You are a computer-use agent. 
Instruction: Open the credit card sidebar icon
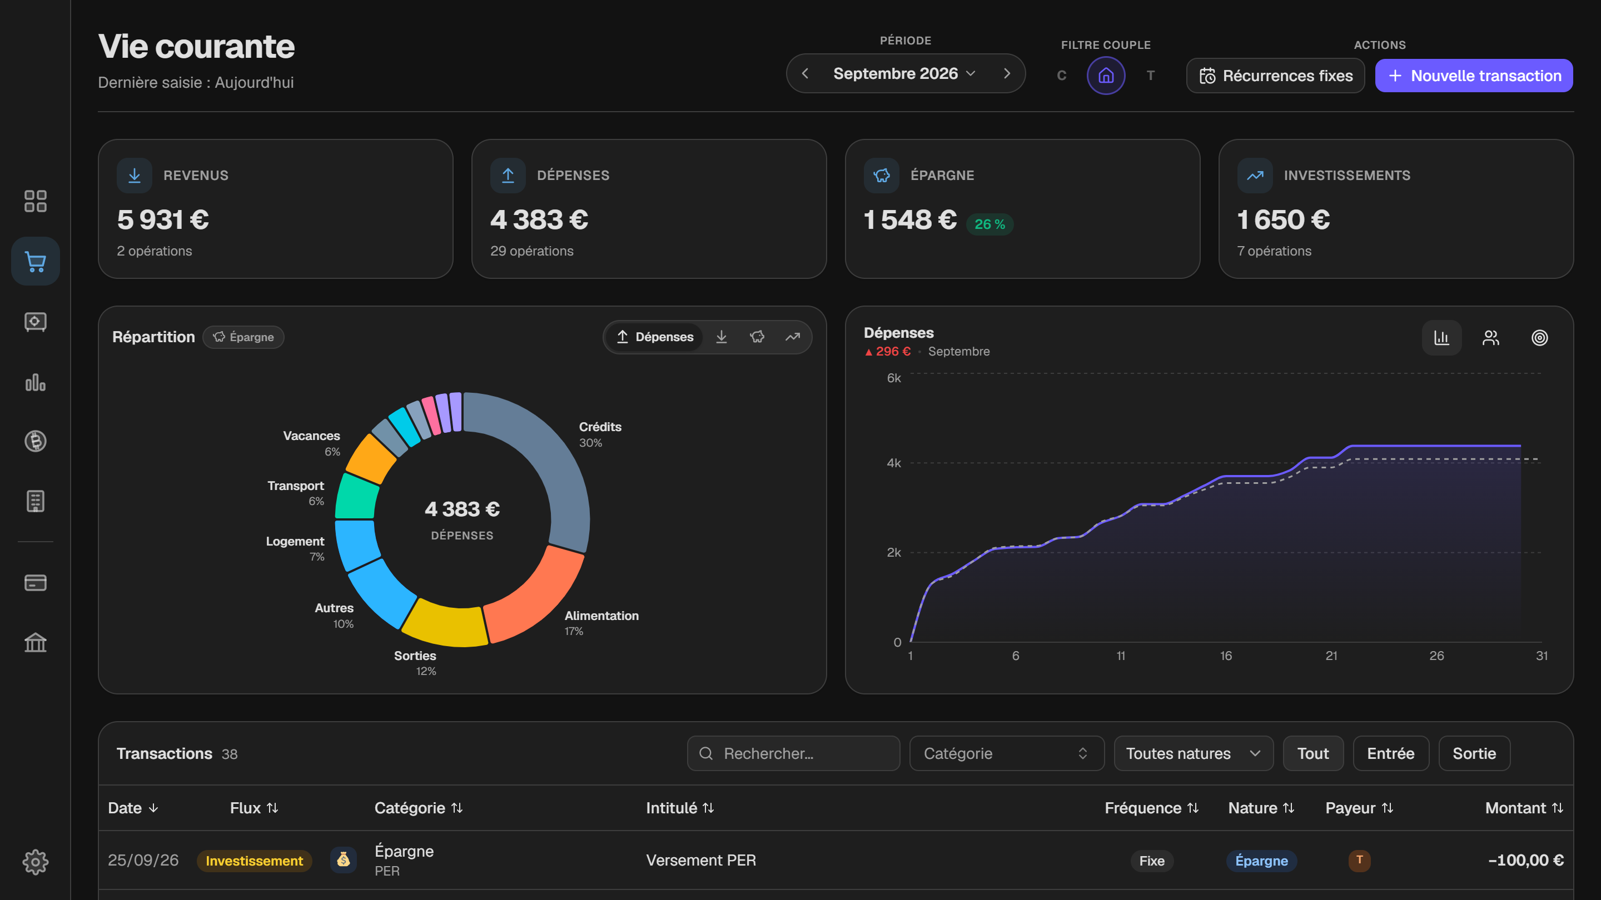(x=36, y=583)
